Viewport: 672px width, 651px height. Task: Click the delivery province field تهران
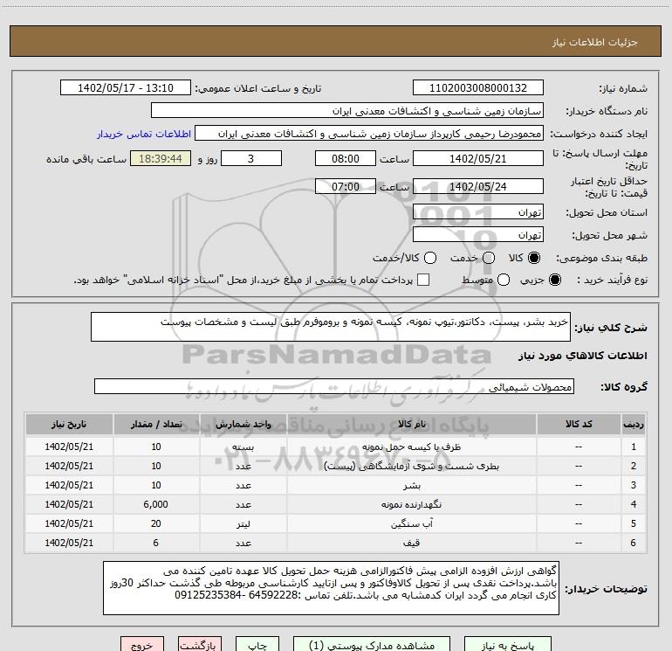478,212
